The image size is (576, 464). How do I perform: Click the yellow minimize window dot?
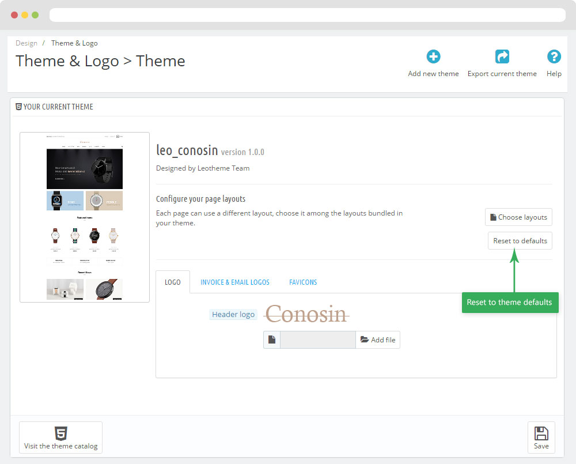tap(25, 15)
